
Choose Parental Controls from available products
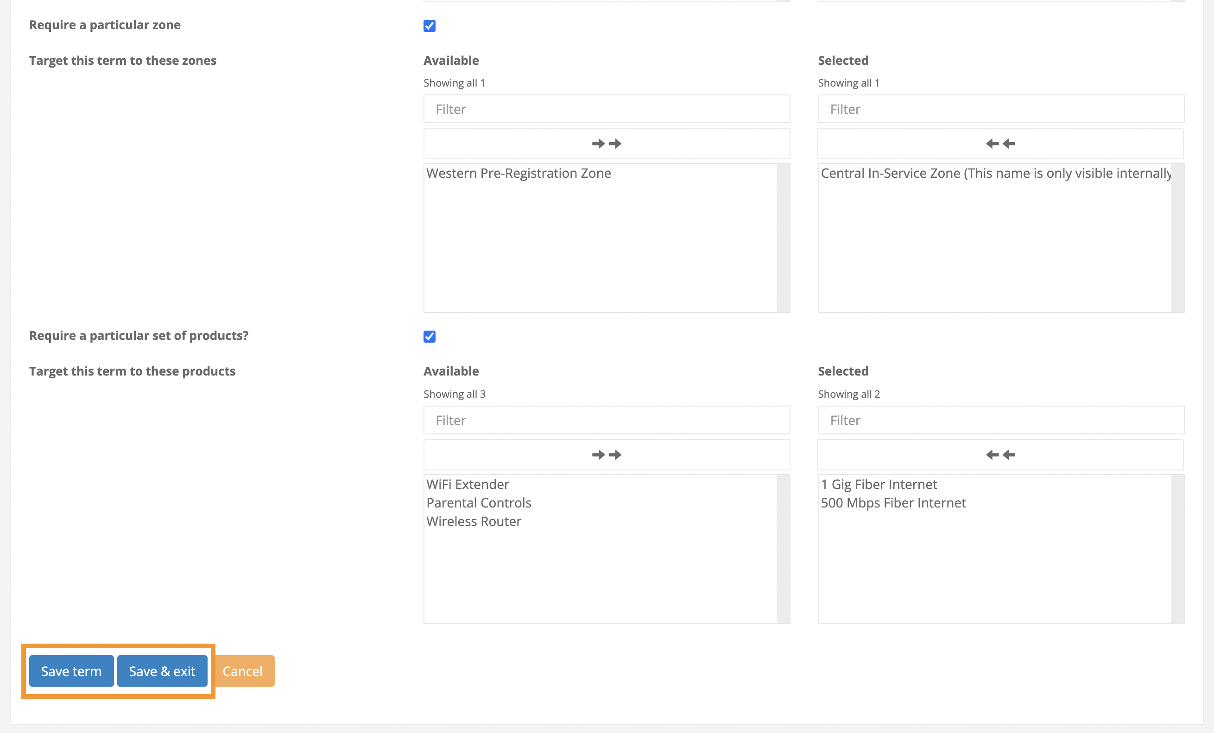(478, 502)
